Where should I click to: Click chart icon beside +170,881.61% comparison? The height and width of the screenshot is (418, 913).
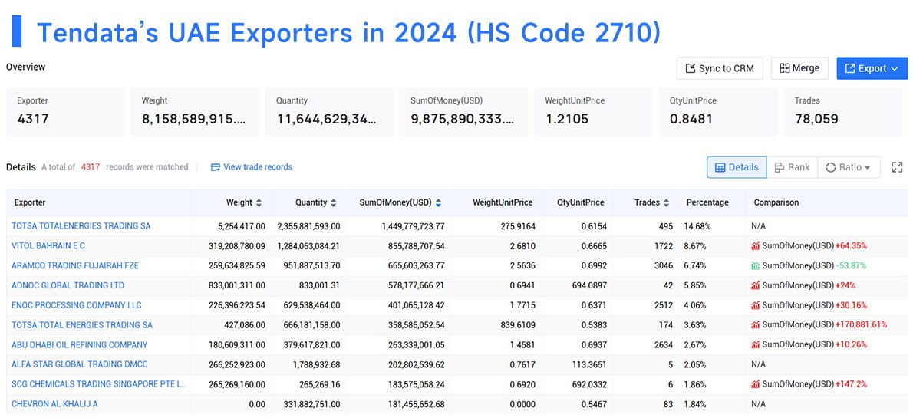click(755, 325)
